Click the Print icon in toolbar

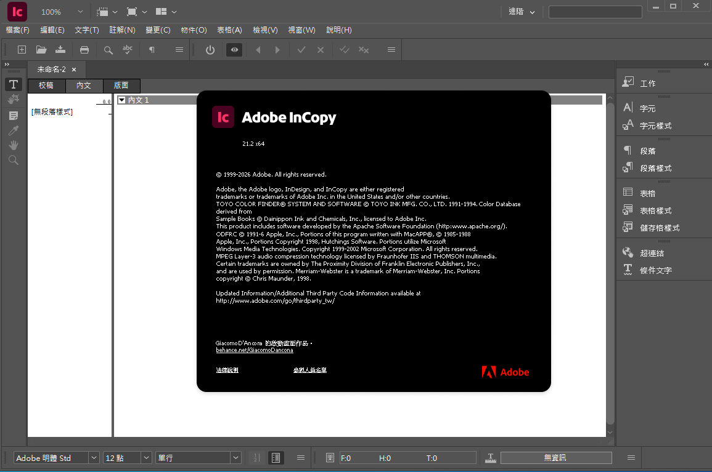(x=84, y=50)
